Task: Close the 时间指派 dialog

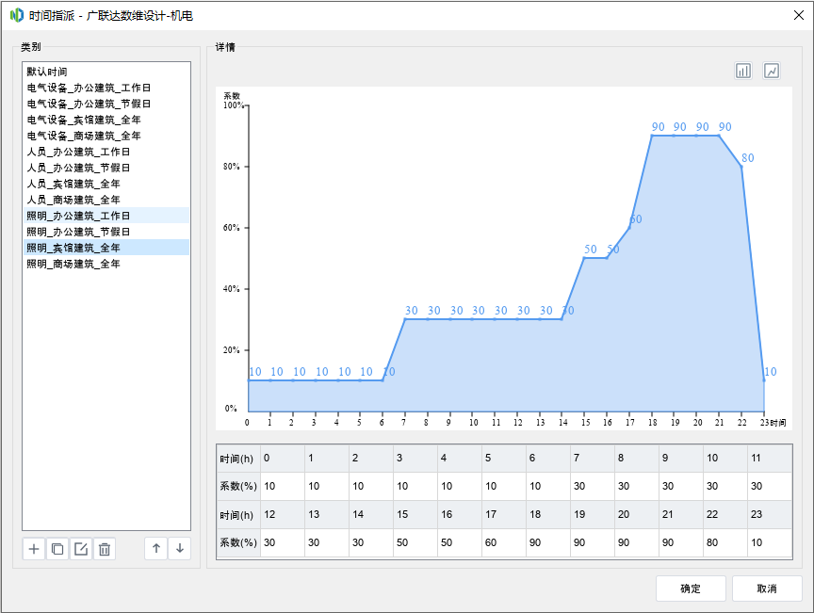Action: (x=799, y=15)
